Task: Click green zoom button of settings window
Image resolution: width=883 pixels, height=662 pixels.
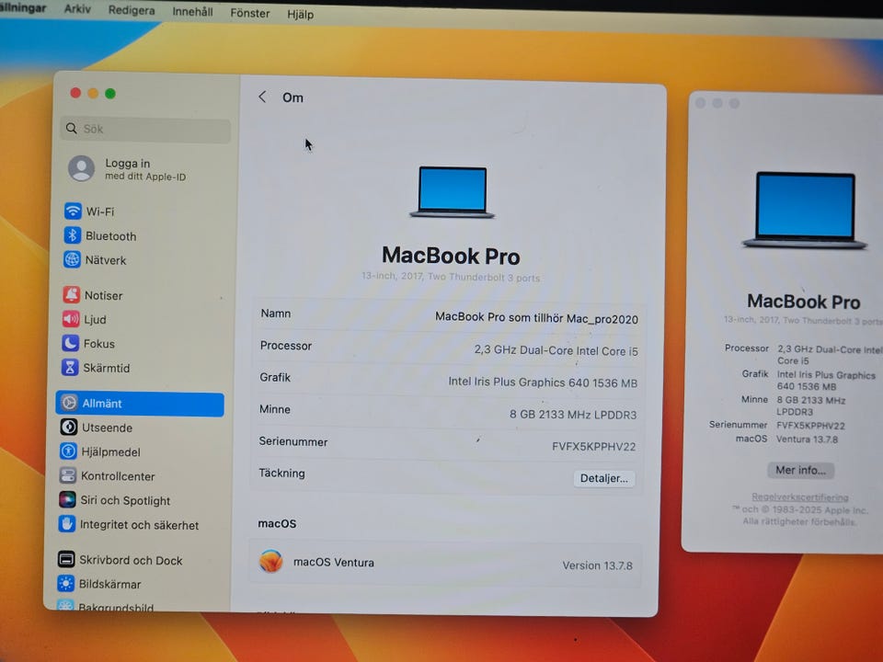Action: click(x=110, y=94)
